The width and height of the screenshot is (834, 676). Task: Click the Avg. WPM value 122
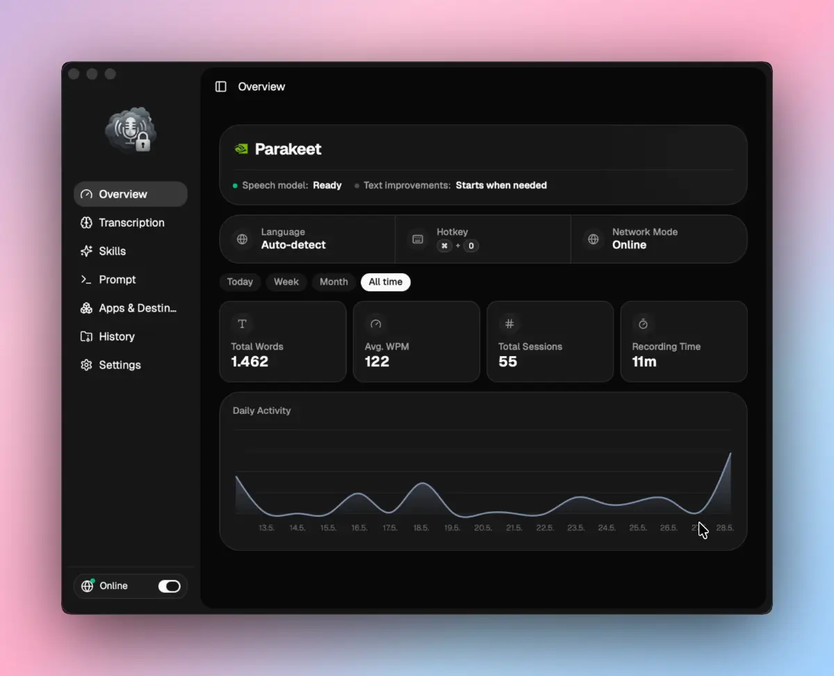(377, 362)
